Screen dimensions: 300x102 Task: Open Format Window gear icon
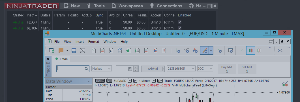(231, 50)
